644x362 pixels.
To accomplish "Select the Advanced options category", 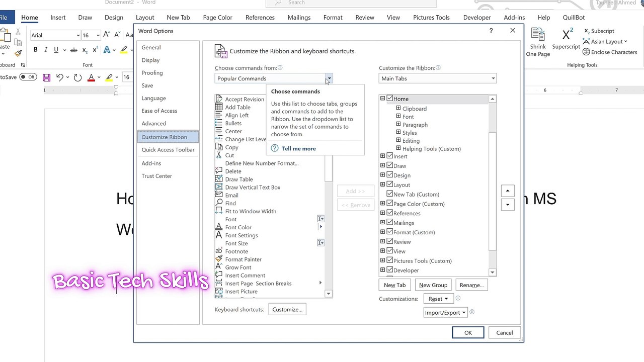I will pyautogui.click(x=153, y=124).
